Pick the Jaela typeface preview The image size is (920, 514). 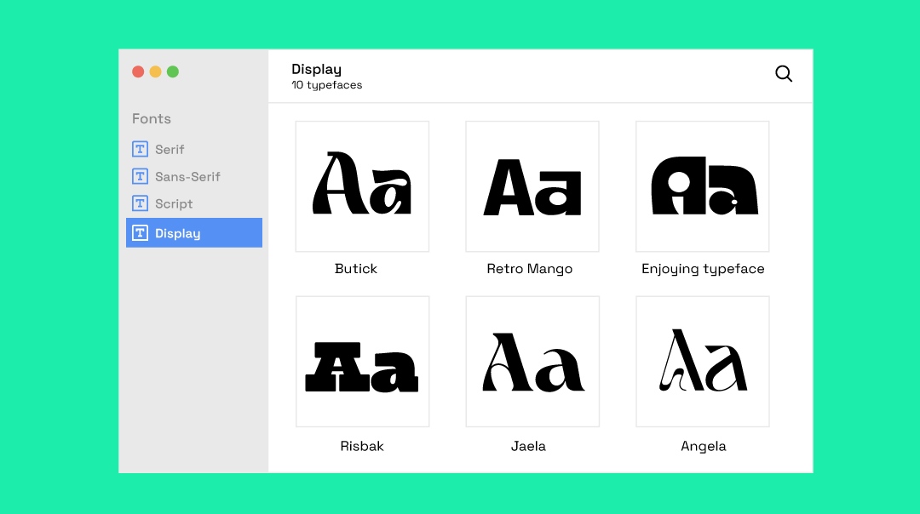(532, 362)
